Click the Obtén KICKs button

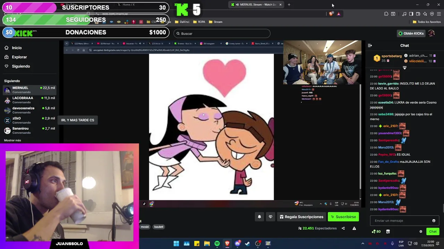tap(411, 34)
